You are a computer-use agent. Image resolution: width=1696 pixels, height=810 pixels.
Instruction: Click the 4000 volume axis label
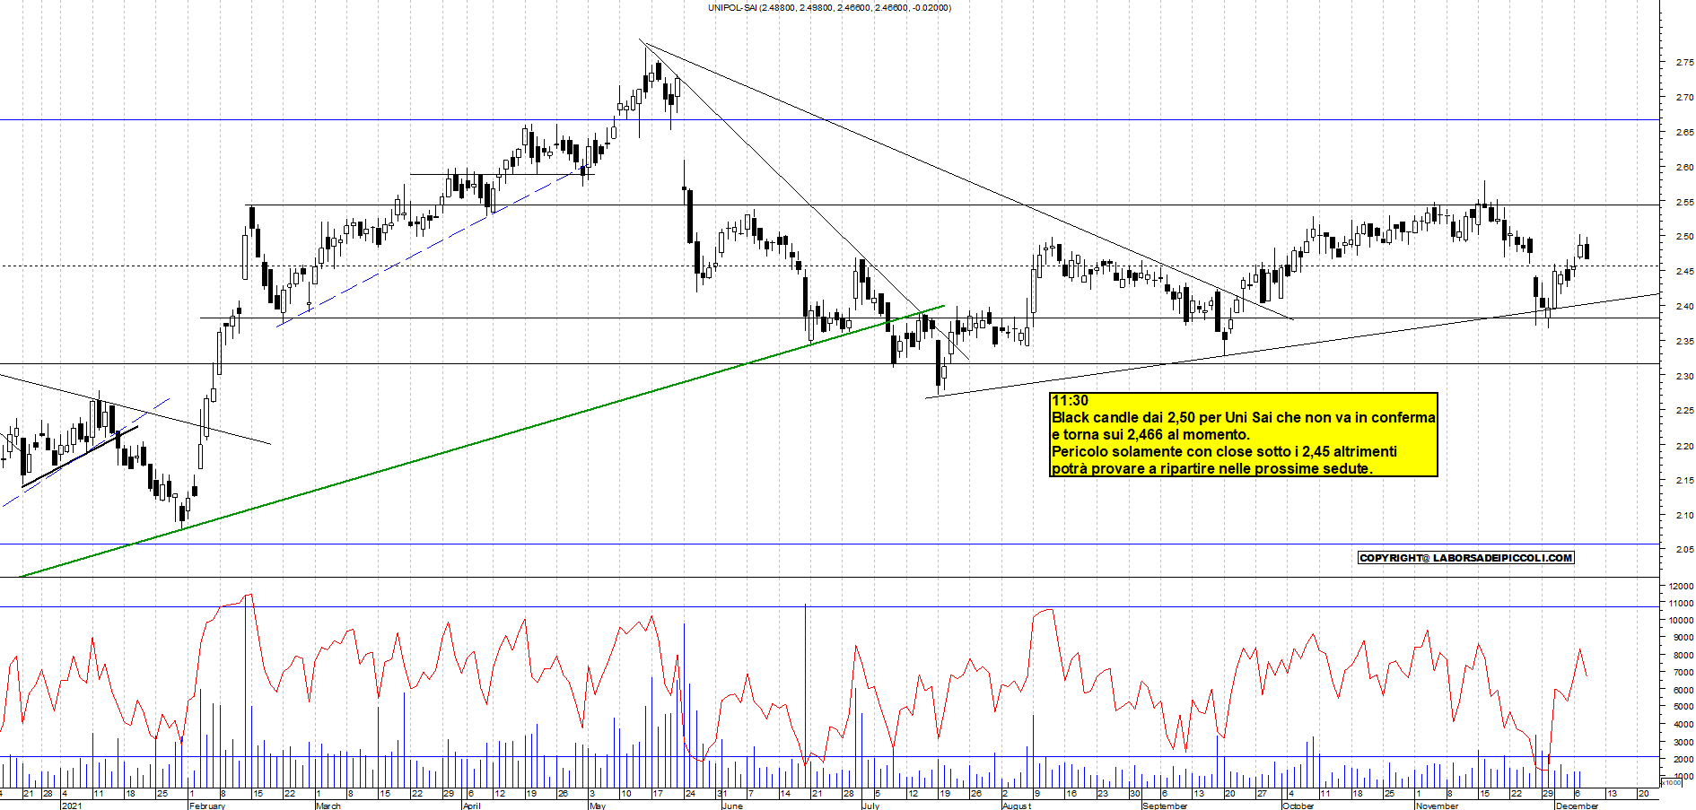coord(1683,725)
